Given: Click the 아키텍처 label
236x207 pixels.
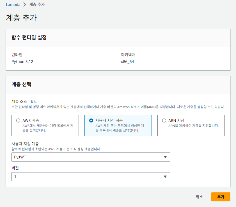Looking at the screenshot, I should [128, 55].
